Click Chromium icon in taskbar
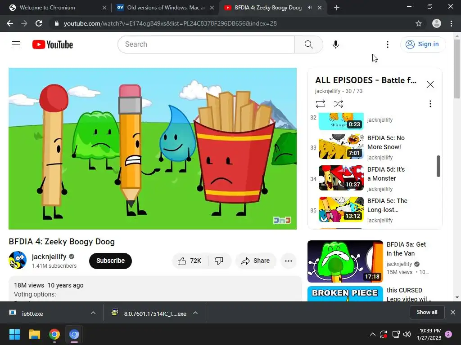The width and height of the screenshot is (461, 345). tap(74, 334)
